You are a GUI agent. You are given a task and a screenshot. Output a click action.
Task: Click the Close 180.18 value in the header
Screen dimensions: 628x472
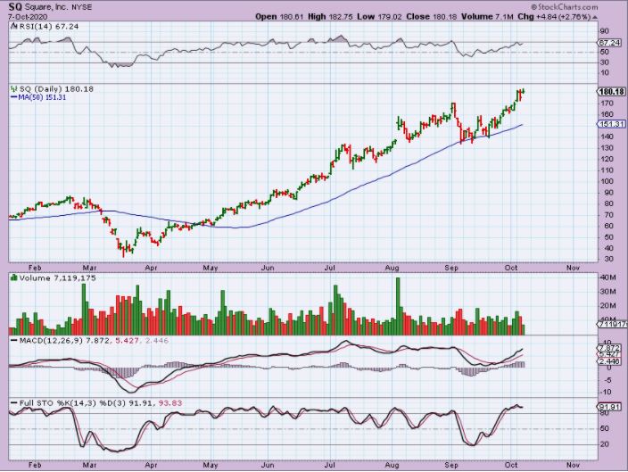tap(432, 17)
